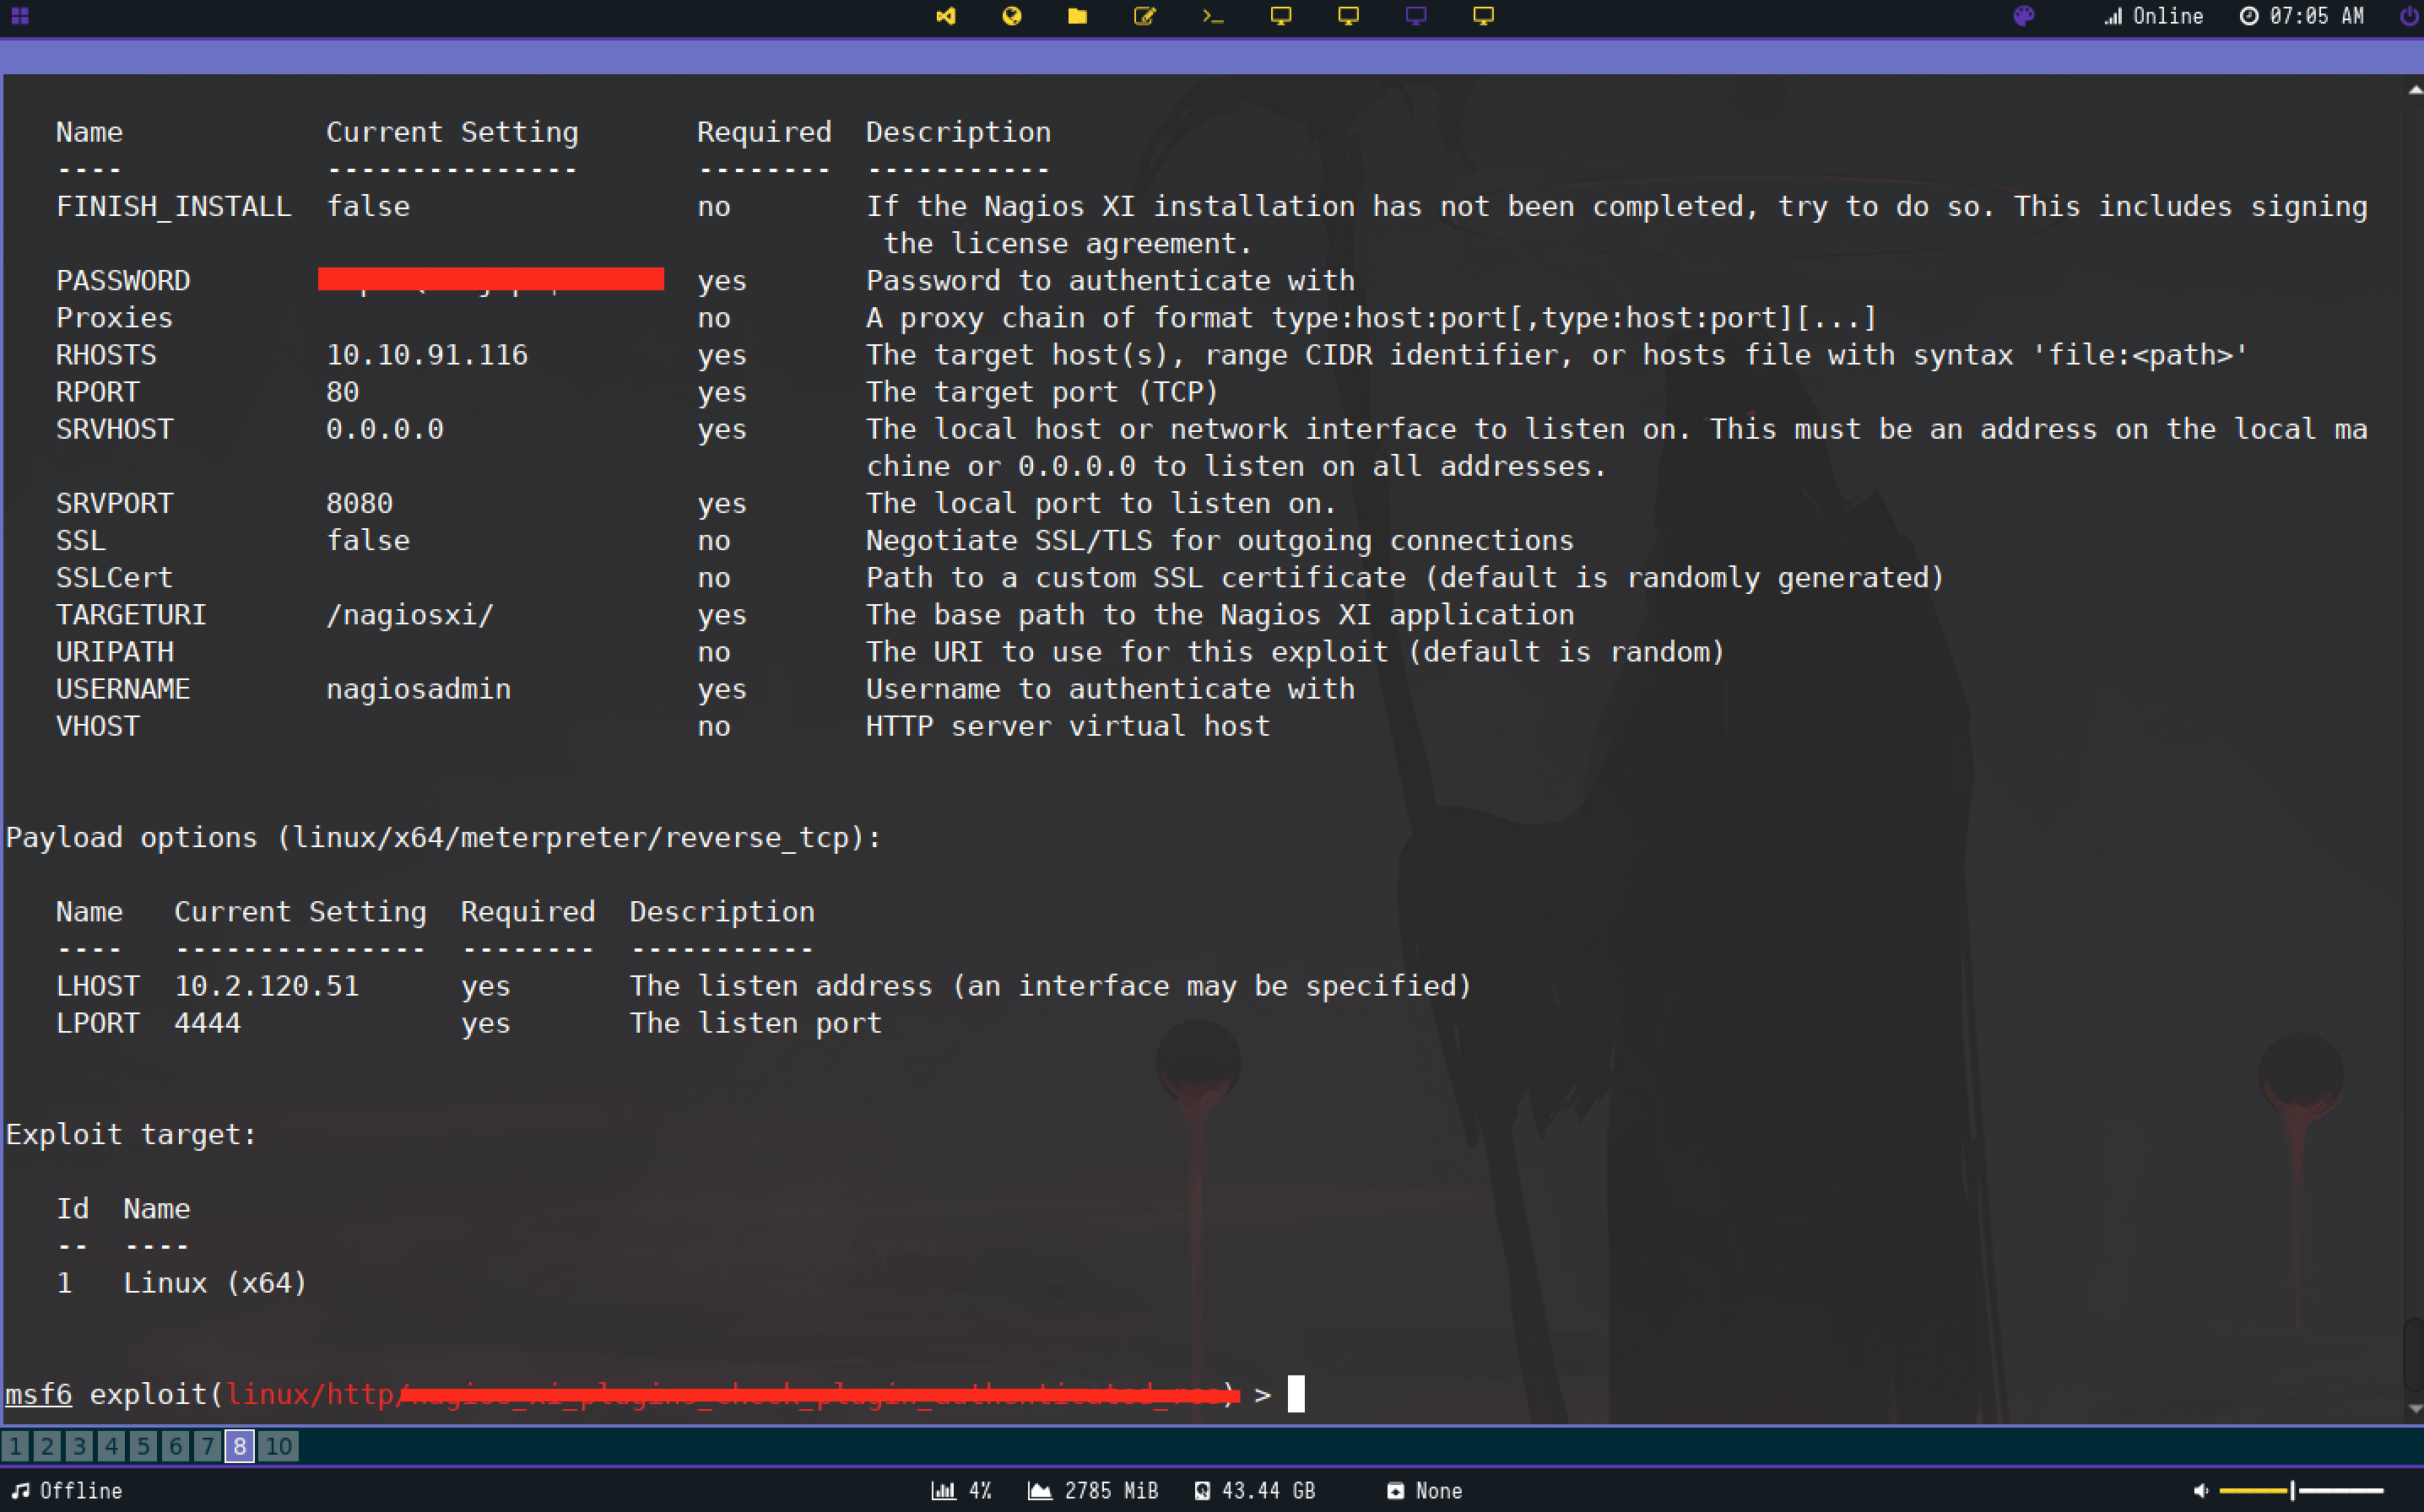This screenshot has height=1512, width=2424.
Task: Open the web browser globe icon
Action: (x=1012, y=16)
